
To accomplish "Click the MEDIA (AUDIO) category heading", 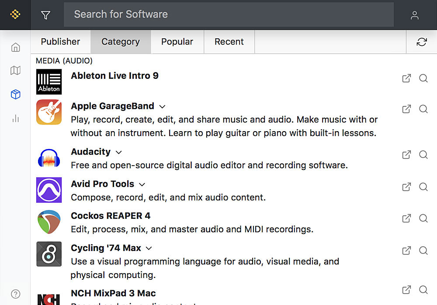I will click(64, 61).
